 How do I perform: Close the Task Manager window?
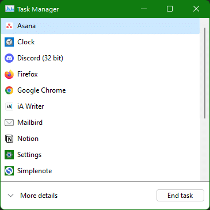click(196, 9)
